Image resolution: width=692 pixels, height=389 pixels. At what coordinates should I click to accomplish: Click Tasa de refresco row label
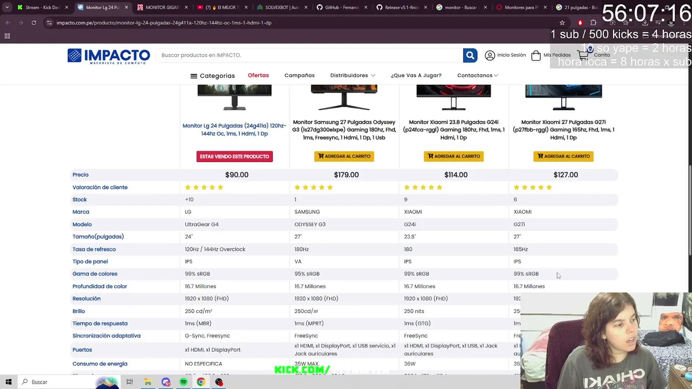[94, 249]
